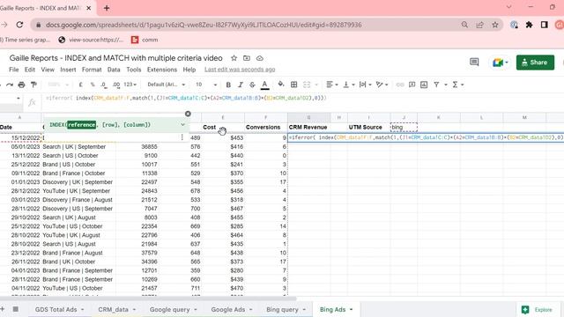The width and height of the screenshot is (564, 317).
Task: Open the Edit menu
Action: [30, 70]
